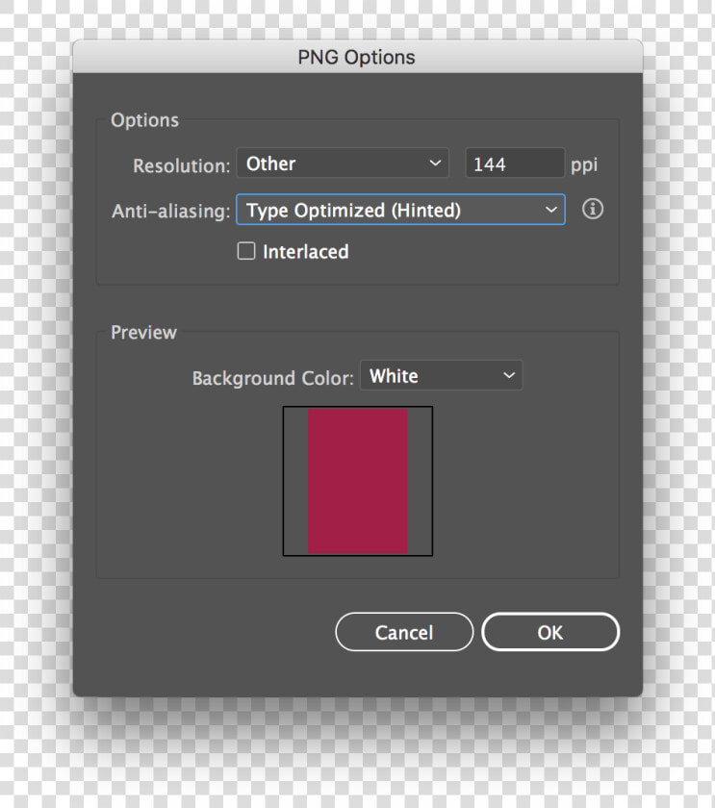Click the PNG Options title bar

tap(357, 57)
